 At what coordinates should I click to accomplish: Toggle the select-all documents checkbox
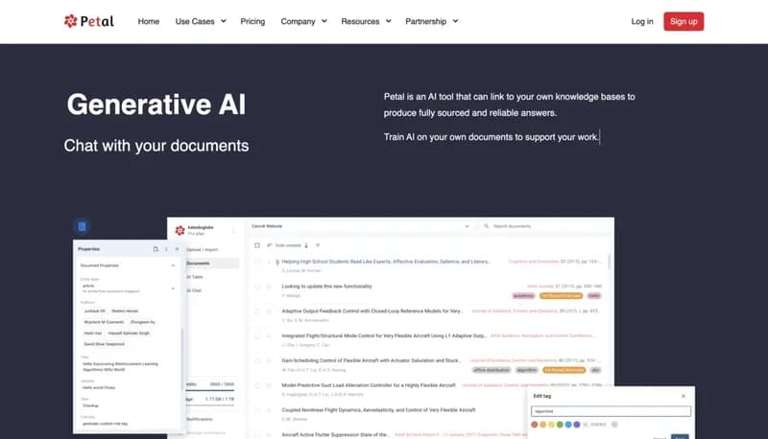point(257,245)
